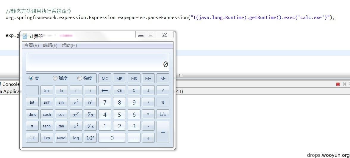Screen dimensions: 350x158
Task: Click the equals = button
Action: [163, 132]
